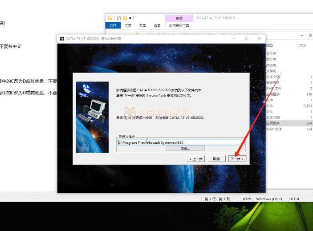Click the 取消 (Cancel) button
313x231 pixels.
pyautogui.click(x=216, y=159)
